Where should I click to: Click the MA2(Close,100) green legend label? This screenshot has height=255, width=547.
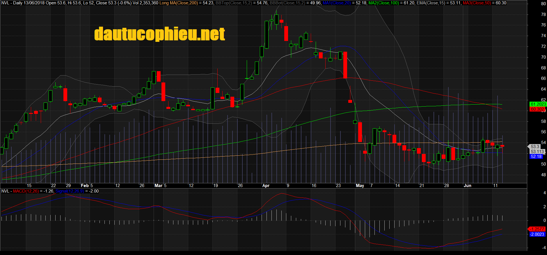click(x=384, y=3)
